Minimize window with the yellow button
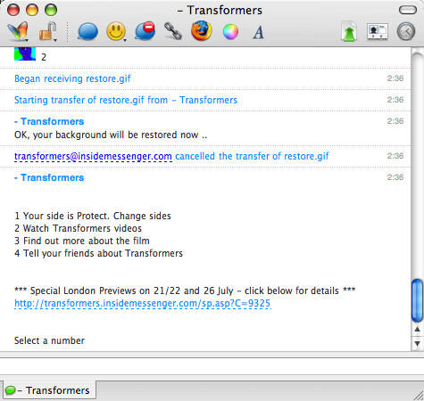This screenshot has width=424, height=401. tap(32, 10)
